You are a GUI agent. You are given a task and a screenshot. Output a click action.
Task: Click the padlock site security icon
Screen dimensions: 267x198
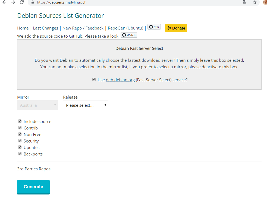(x=33, y=2)
